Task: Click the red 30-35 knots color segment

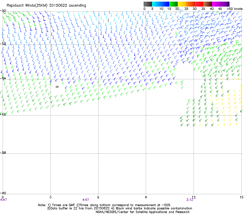Action: point(199,4)
